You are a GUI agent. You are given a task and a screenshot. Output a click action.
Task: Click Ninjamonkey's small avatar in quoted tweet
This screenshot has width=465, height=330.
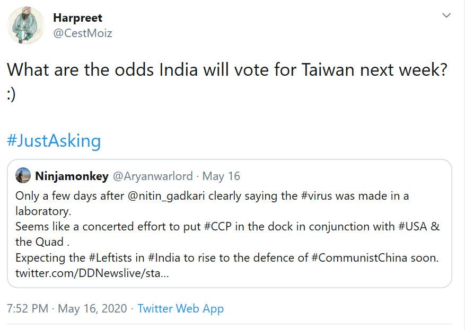click(x=23, y=176)
